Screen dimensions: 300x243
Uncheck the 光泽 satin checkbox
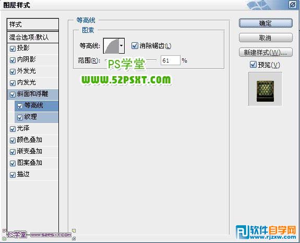[x=13, y=129]
